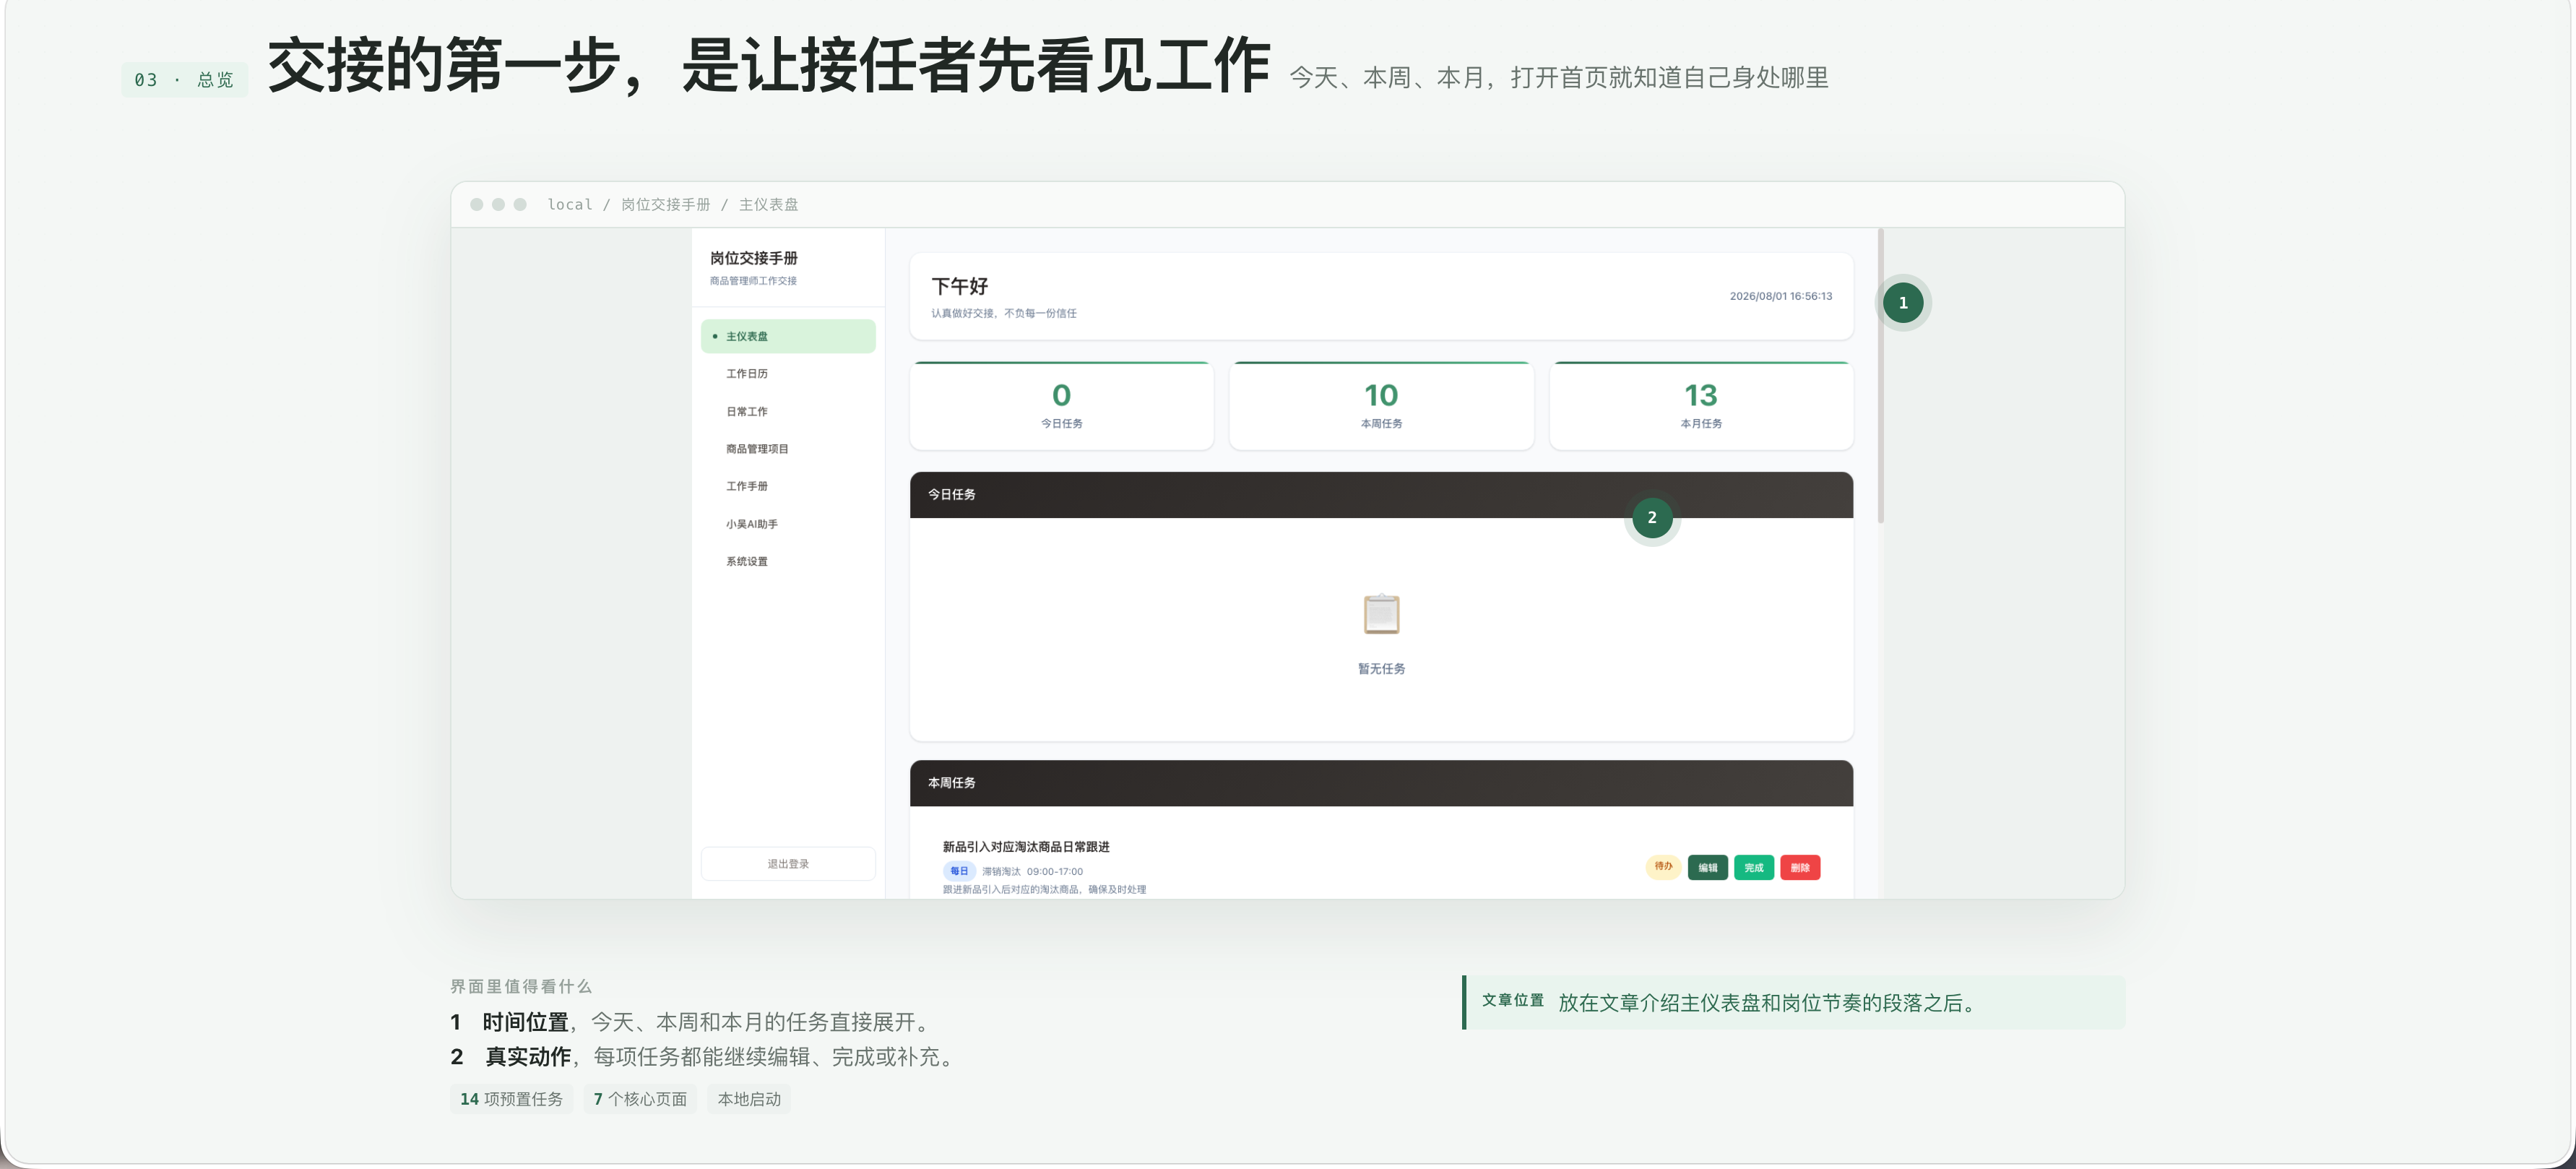Open 工作日历 in the sidebar
The height and width of the screenshot is (1169, 2576).
point(788,374)
